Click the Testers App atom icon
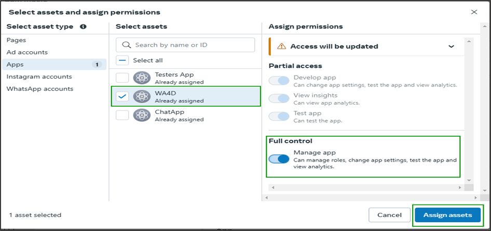Screen dimensions: 491x231 (x=141, y=78)
